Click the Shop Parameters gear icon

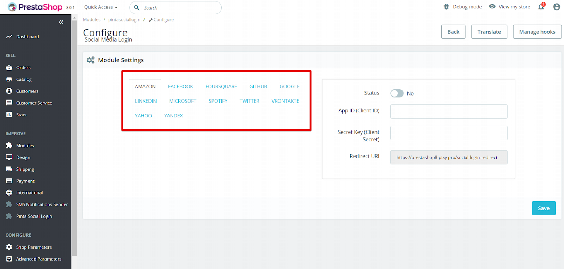click(9, 247)
